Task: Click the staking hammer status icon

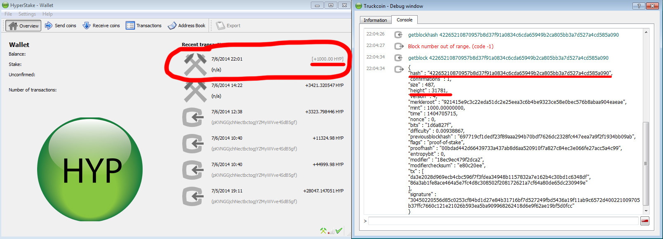Action: (x=323, y=231)
